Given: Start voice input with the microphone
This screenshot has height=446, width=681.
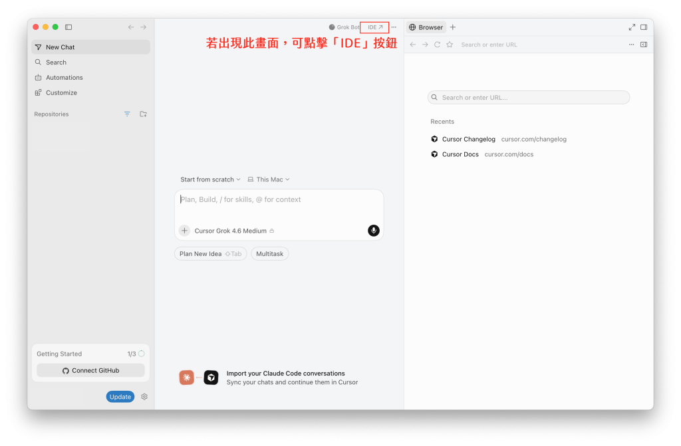Looking at the screenshot, I should (x=374, y=231).
